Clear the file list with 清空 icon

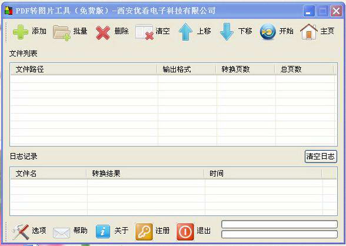click(144, 32)
